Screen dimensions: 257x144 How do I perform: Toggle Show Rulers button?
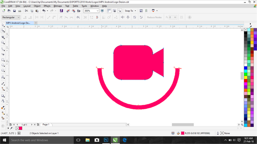(109, 11)
